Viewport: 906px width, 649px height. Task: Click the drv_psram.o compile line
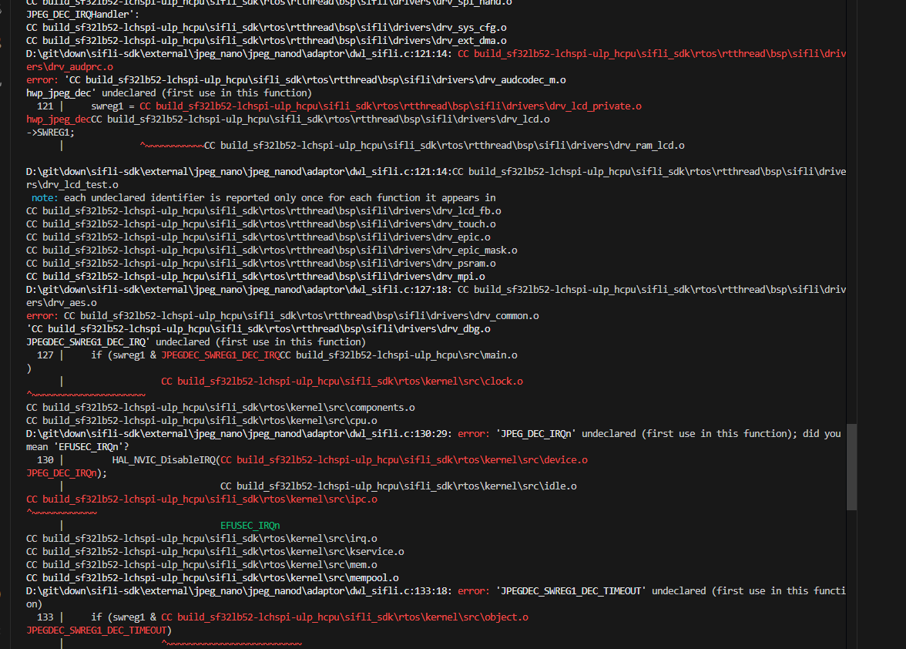(x=260, y=264)
